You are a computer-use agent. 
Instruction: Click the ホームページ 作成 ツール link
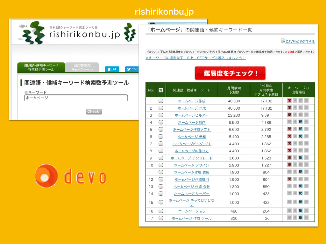point(192,218)
